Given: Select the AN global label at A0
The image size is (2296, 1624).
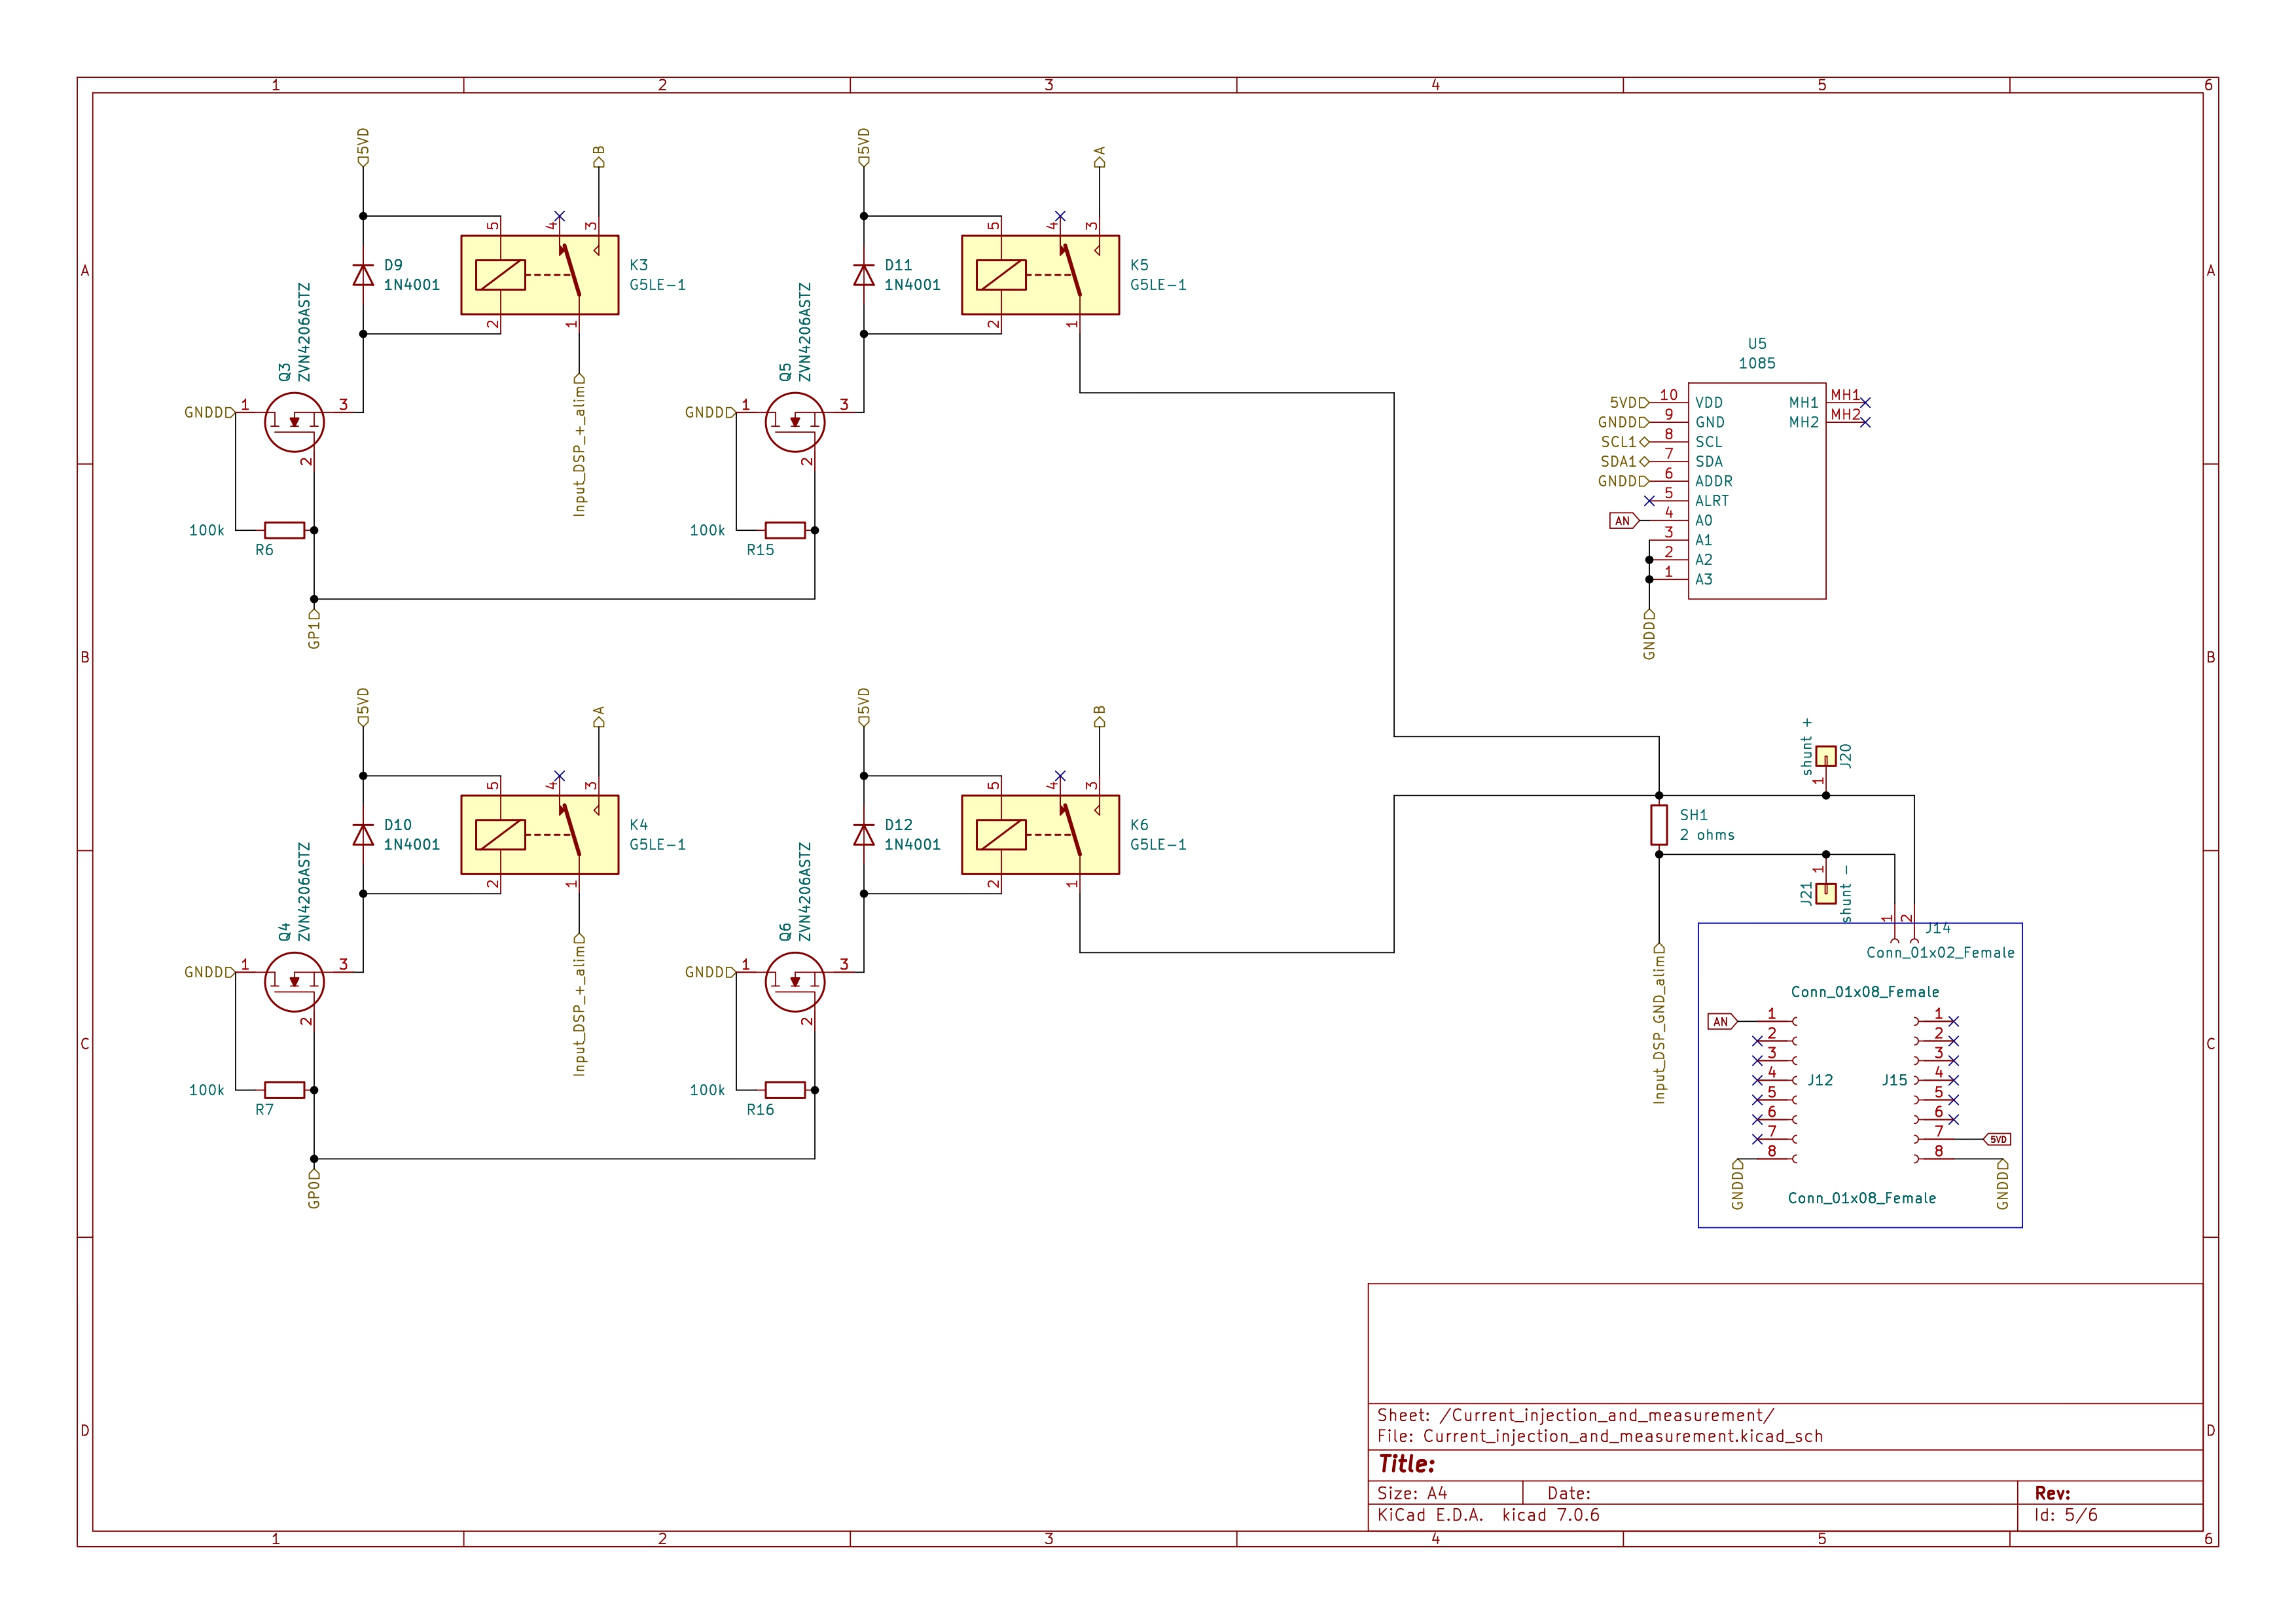Looking at the screenshot, I should point(1623,521).
